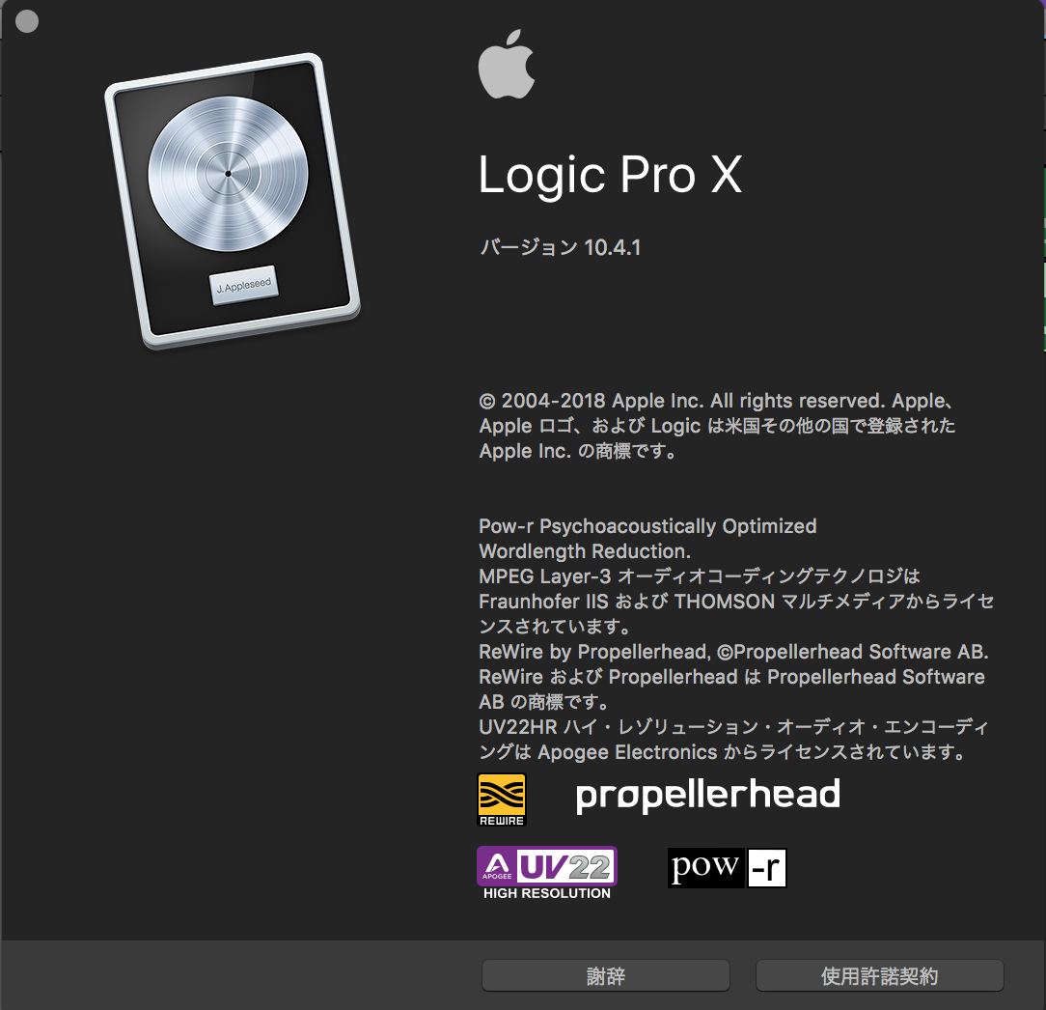Screen dimensions: 1046x1010
Task: Click the 2004-2018 Apple Inc. copyright line
Action: coord(716,401)
